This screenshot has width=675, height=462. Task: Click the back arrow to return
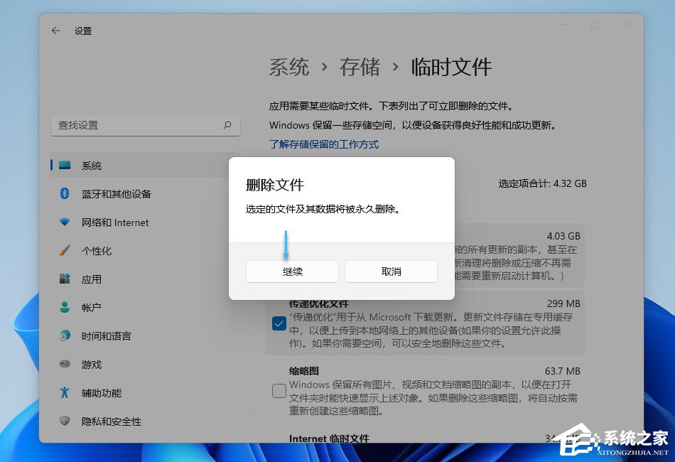click(x=56, y=31)
